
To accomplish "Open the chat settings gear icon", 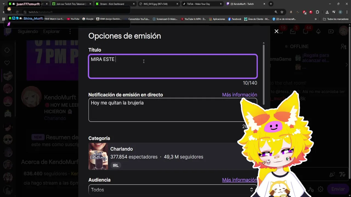I will click(321, 189).
